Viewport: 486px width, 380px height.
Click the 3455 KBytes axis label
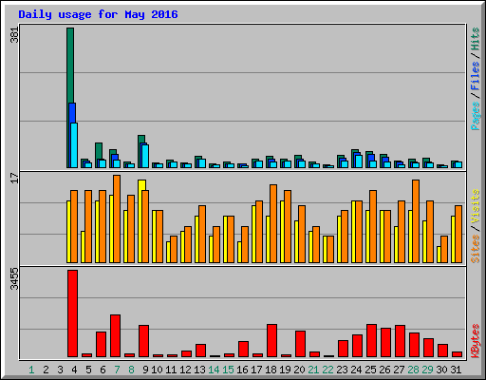click(14, 279)
